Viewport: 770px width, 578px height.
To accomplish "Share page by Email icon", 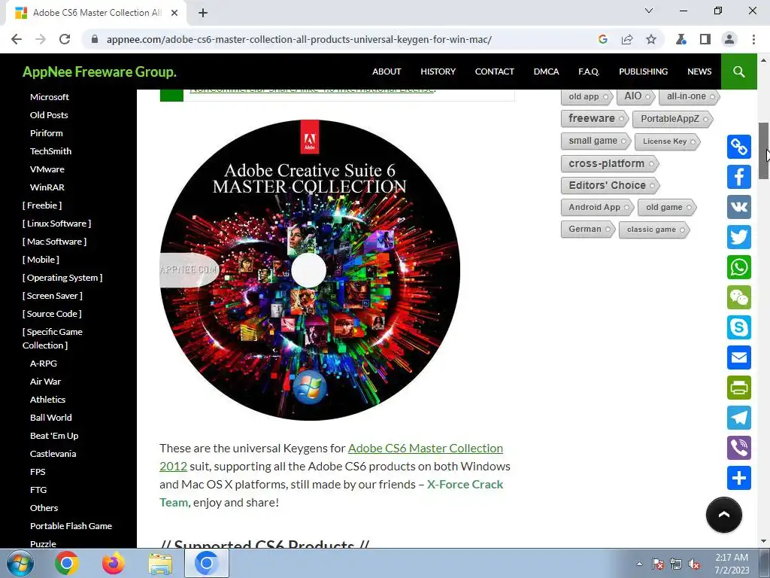I will (x=739, y=357).
